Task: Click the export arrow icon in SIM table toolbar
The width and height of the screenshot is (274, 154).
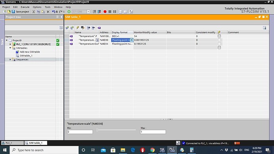Action: [89, 28]
